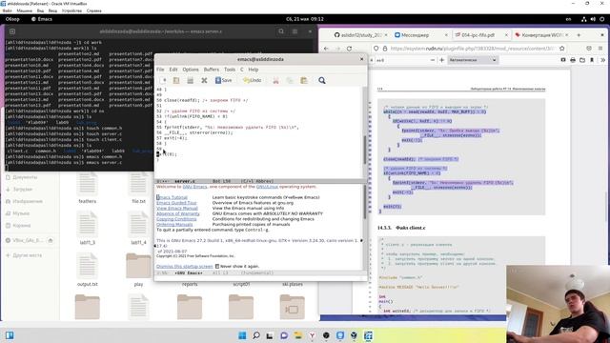Open the C menu in Emacs
This screenshot has height=343, width=610.
(241, 70)
